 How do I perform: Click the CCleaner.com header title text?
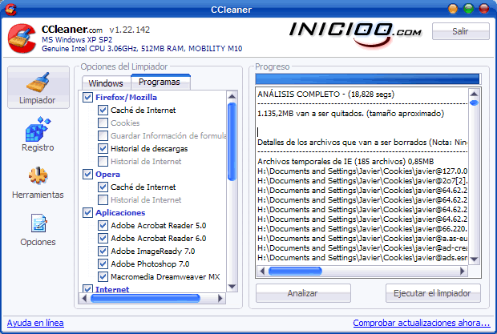[x=72, y=30]
